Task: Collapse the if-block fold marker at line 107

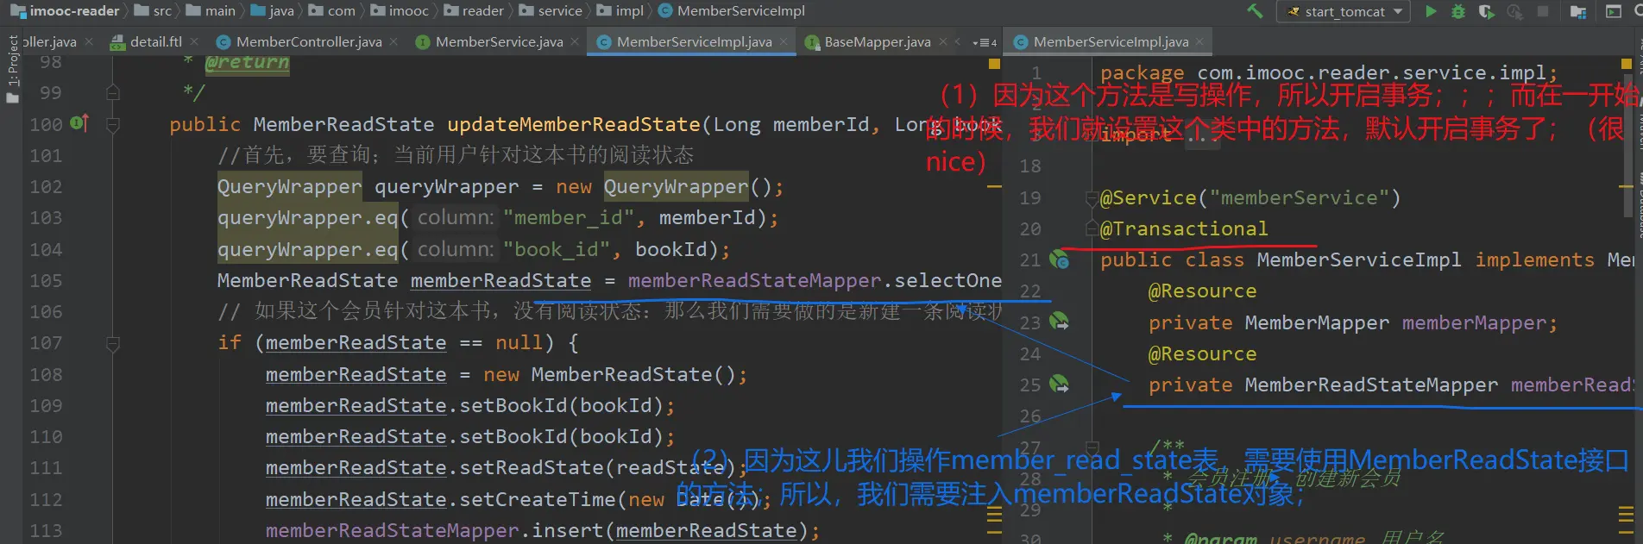Action: (x=112, y=343)
